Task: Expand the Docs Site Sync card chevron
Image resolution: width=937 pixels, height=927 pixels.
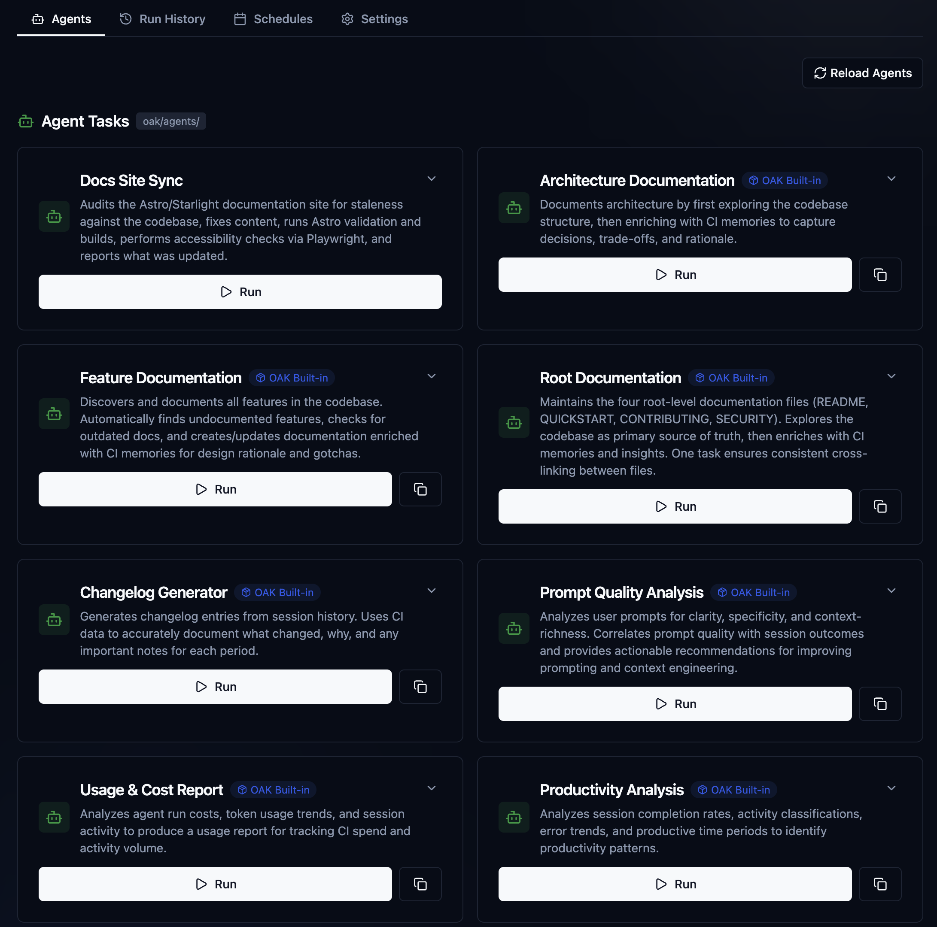Action: 431,179
